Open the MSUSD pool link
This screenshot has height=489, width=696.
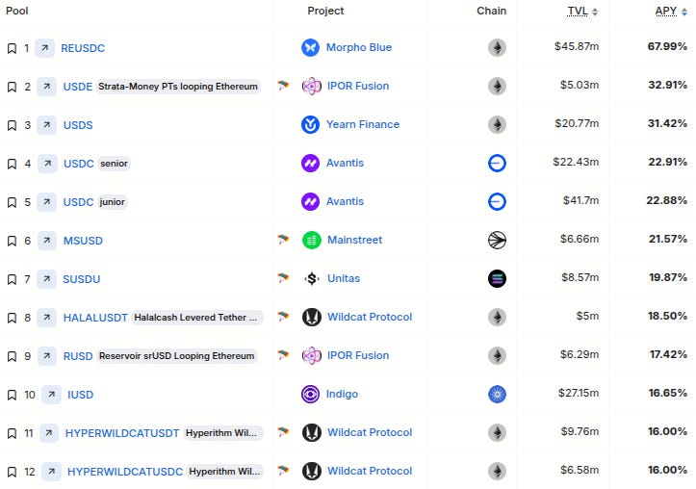click(x=83, y=241)
